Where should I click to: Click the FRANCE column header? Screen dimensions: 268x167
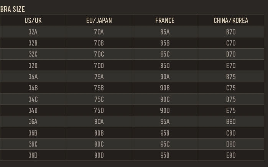165,21
